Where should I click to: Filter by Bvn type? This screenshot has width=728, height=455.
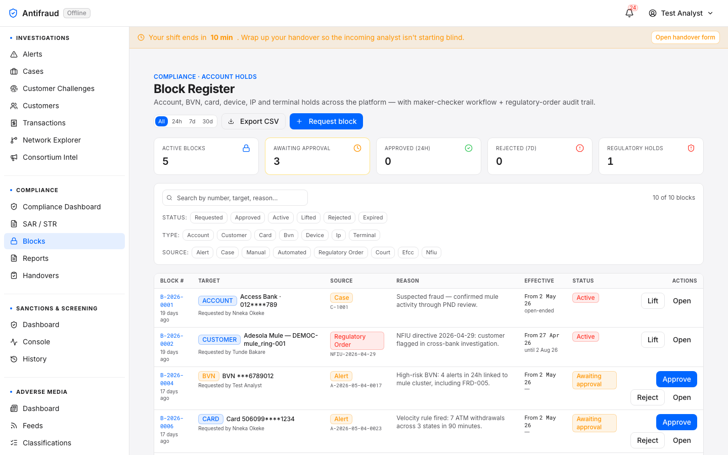click(289, 235)
